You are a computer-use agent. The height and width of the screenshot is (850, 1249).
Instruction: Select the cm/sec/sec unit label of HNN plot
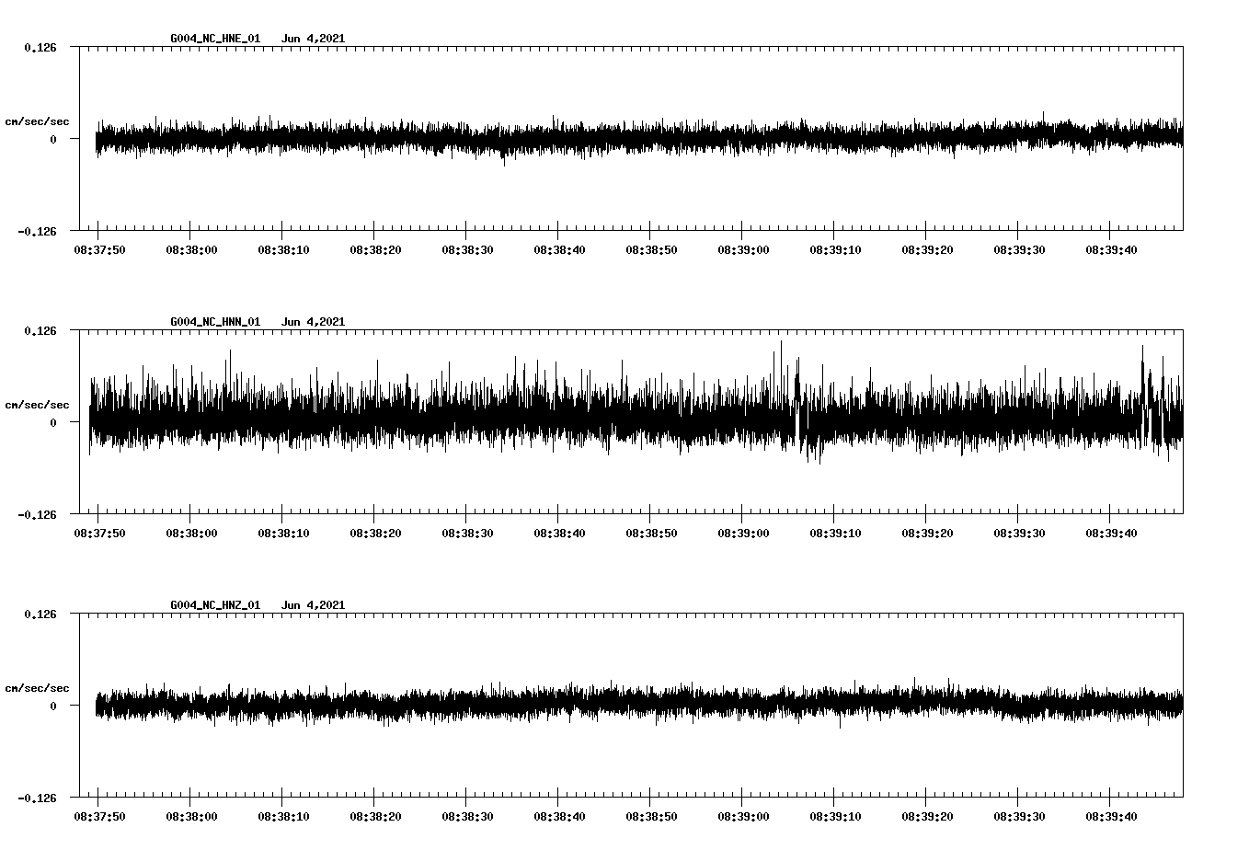coord(38,405)
